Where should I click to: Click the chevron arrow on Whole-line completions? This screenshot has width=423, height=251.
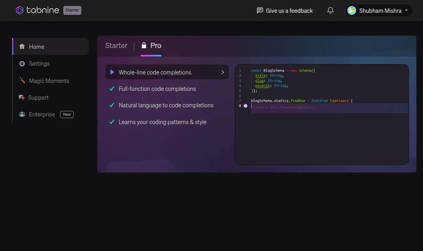pyautogui.click(x=223, y=72)
